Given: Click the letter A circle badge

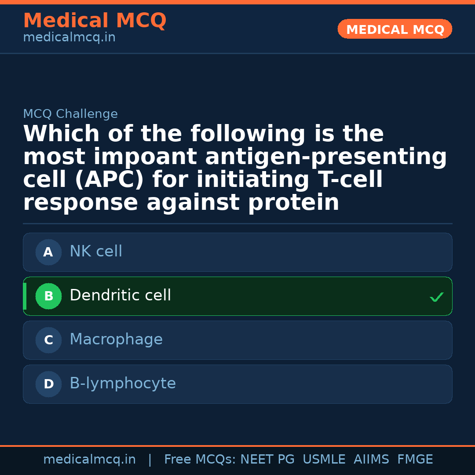Looking at the screenshot, I should (x=48, y=252).
